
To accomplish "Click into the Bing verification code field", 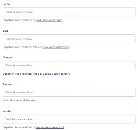I will coord(69,39).
